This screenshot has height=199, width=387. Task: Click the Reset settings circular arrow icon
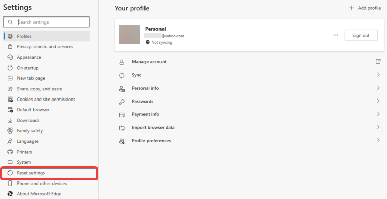coord(10,173)
